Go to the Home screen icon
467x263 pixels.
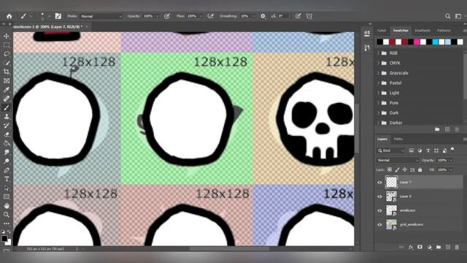point(9,16)
